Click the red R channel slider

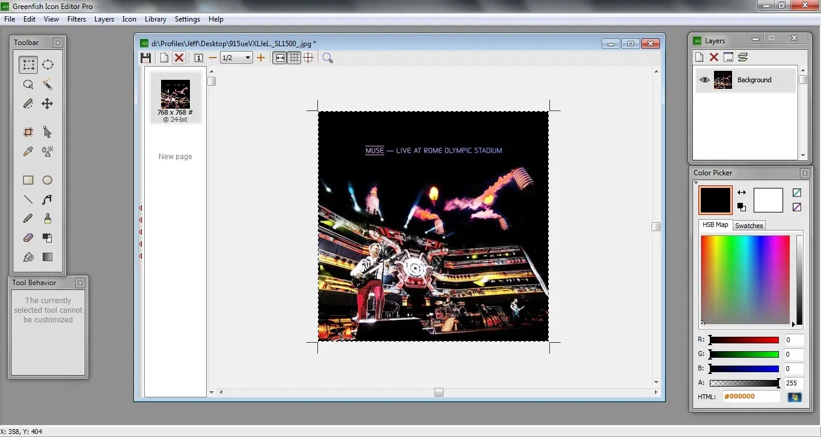pos(744,340)
